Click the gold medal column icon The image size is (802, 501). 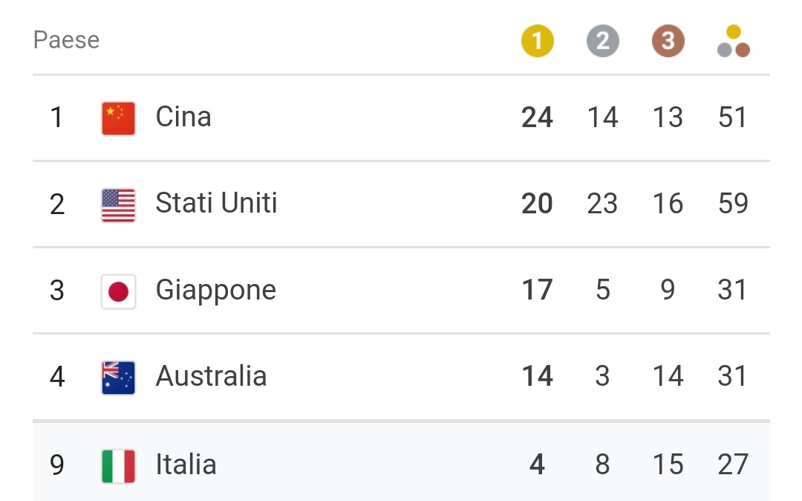point(537,41)
